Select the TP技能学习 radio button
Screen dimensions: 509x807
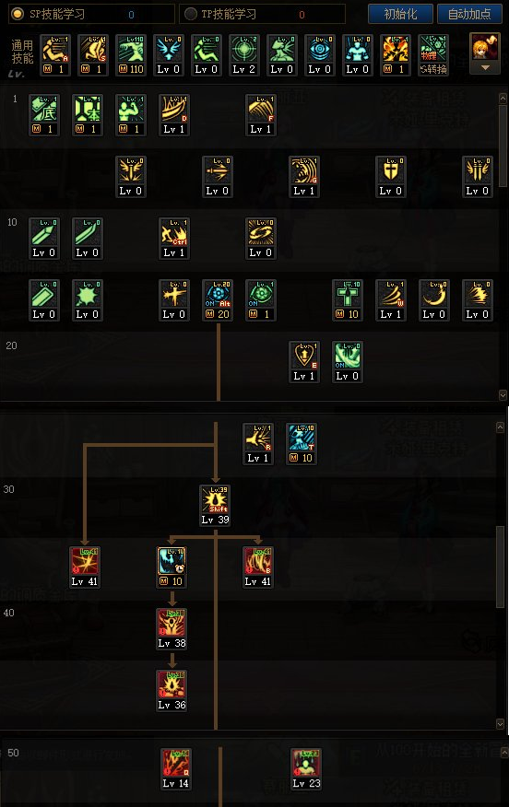tap(191, 14)
